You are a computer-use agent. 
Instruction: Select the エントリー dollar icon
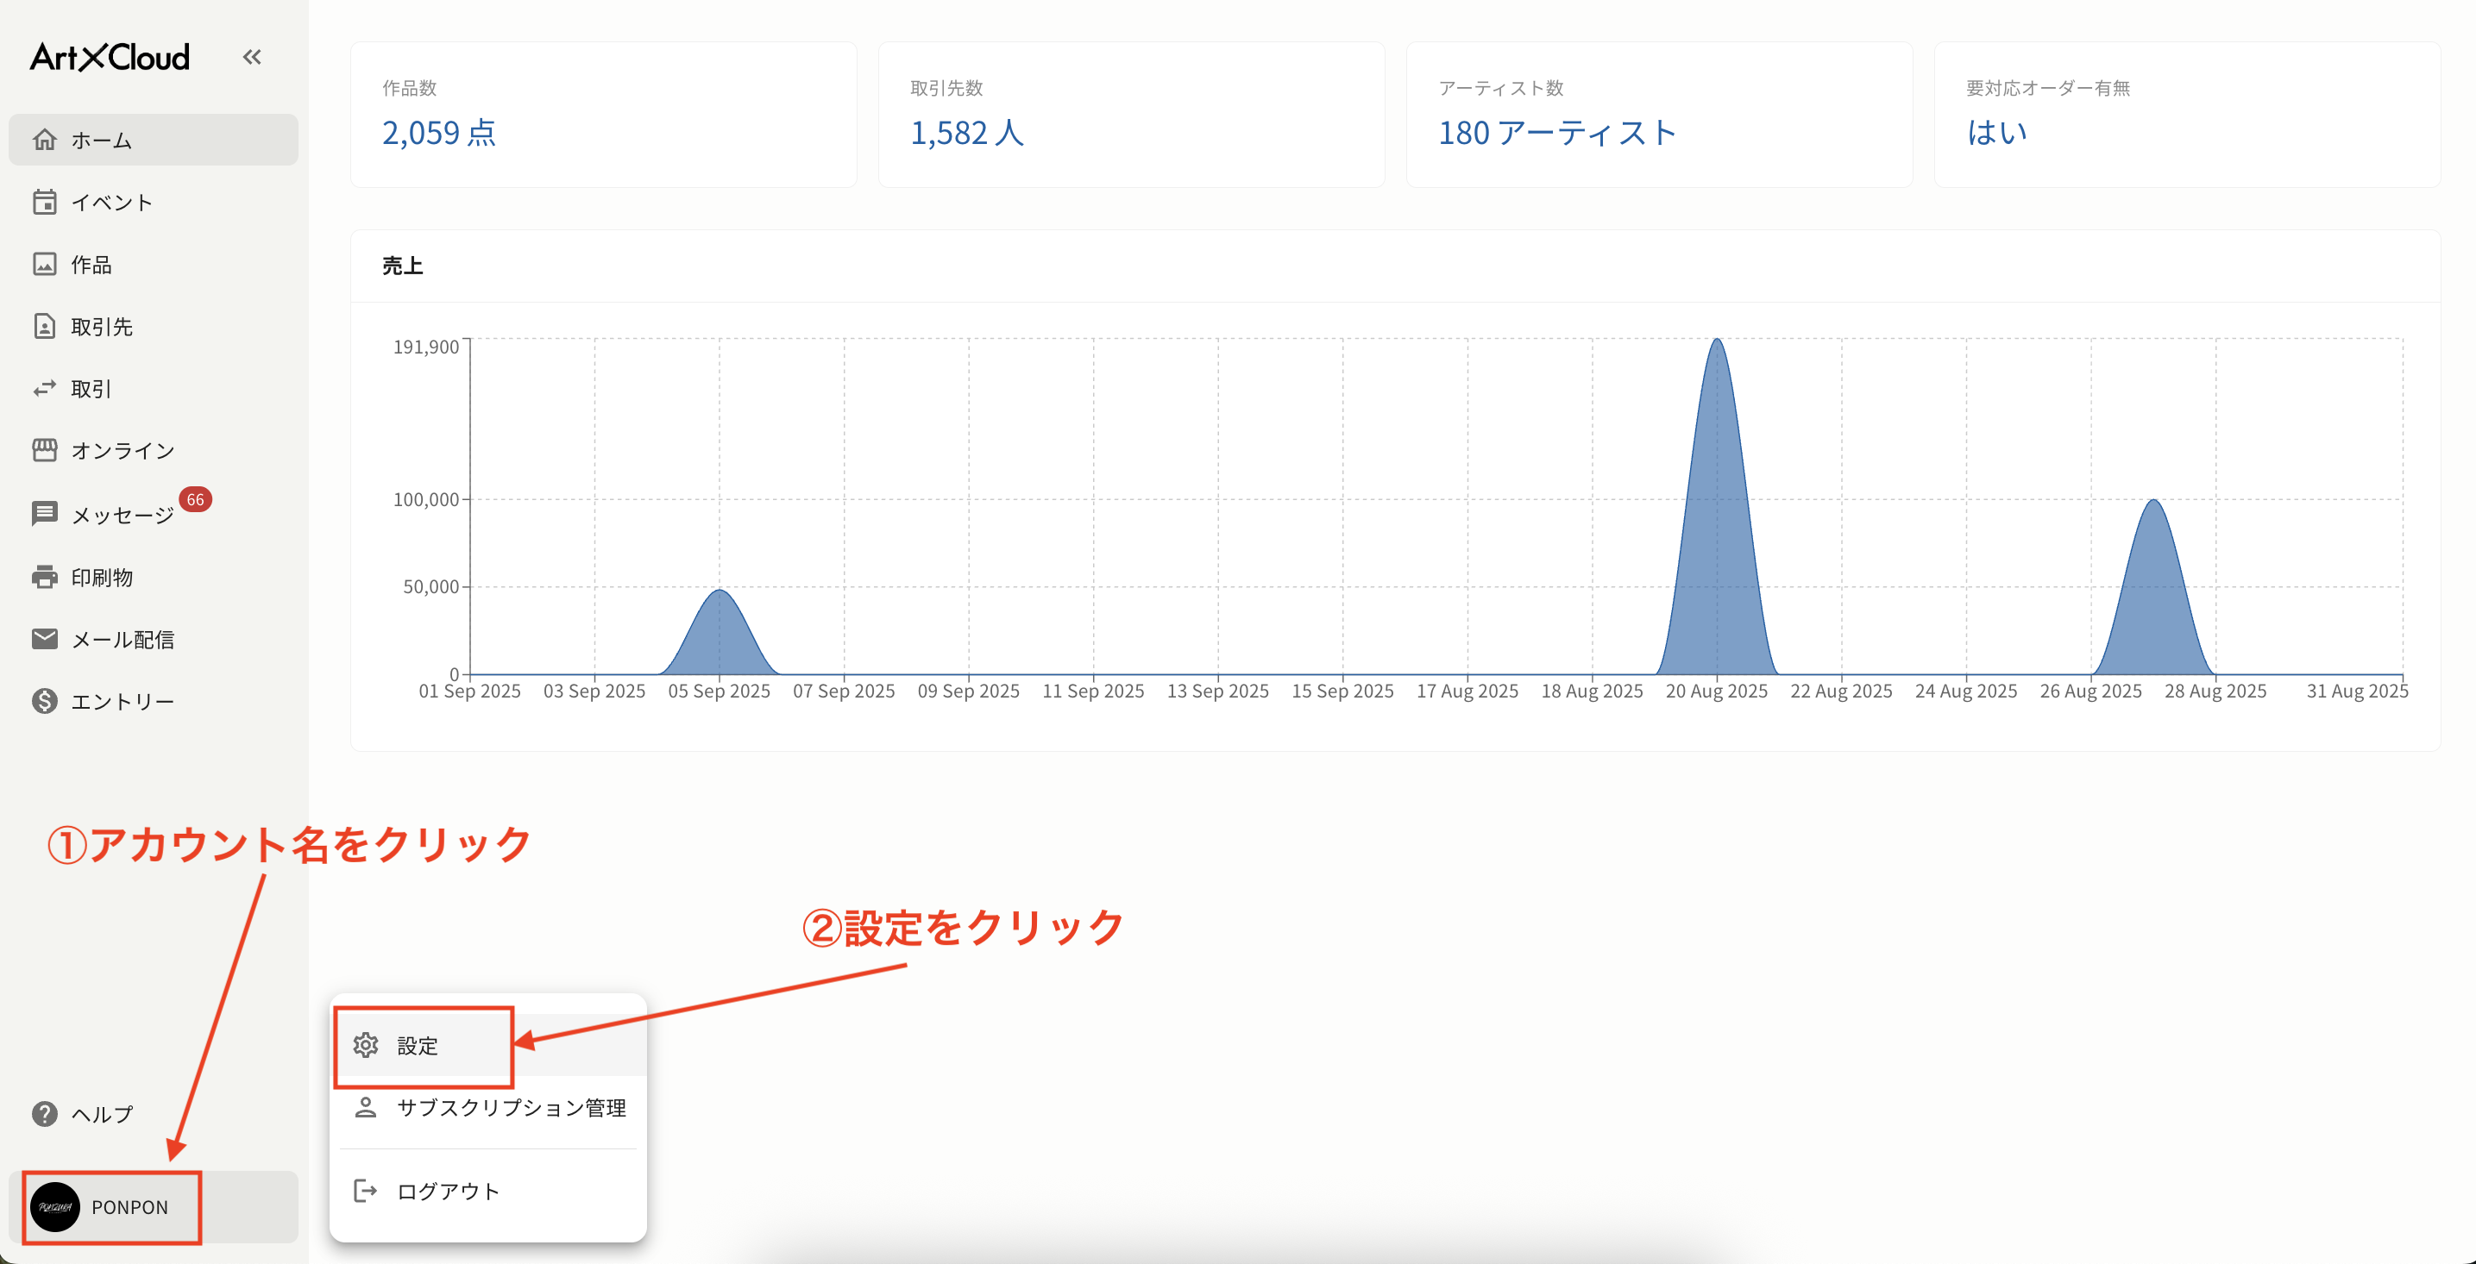tap(45, 700)
